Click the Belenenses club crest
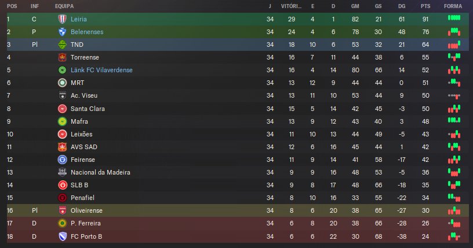This screenshot has width=473, height=248. pyautogui.click(x=62, y=32)
